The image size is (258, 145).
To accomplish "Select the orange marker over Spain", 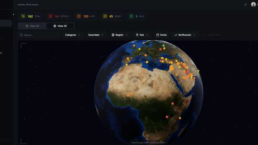I will (128, 58).
